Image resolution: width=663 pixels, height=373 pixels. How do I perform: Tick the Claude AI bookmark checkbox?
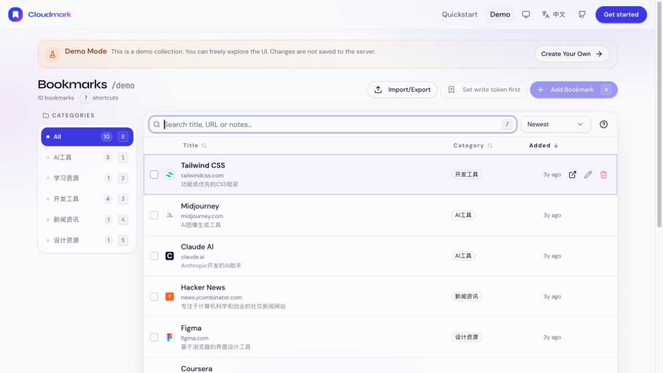tap(154, 256)
